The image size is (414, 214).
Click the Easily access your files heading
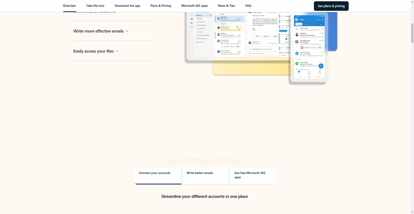(x=93, y=51)
